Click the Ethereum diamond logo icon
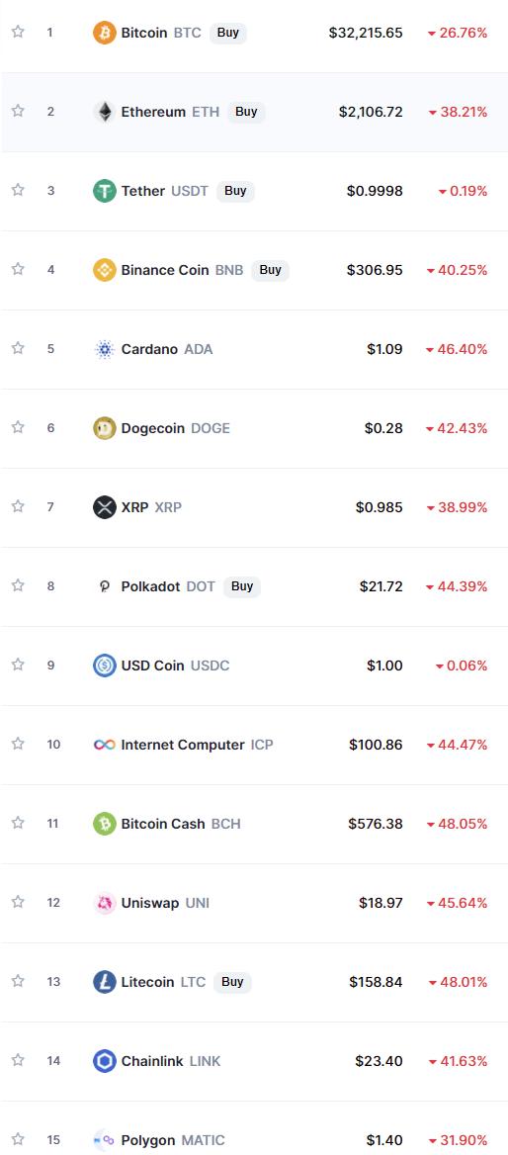 coord(105,112)
